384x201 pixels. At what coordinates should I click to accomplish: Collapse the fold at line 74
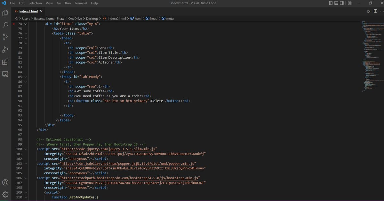coord(26,24)
